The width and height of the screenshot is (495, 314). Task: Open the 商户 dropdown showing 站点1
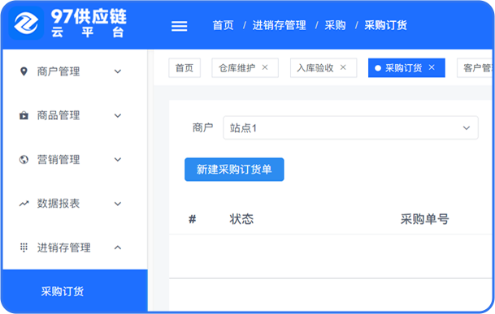click(350, 127)
